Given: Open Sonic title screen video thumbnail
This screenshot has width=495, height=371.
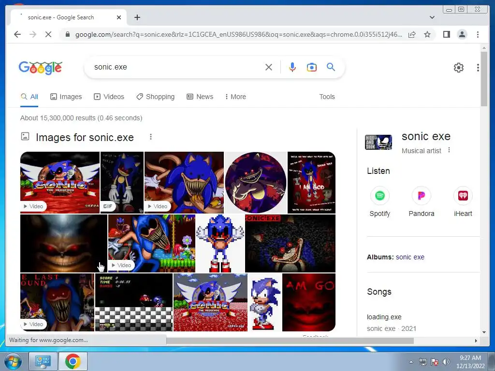Looking at the screenshot, I should pyautogui.click(x=59, y=183).
